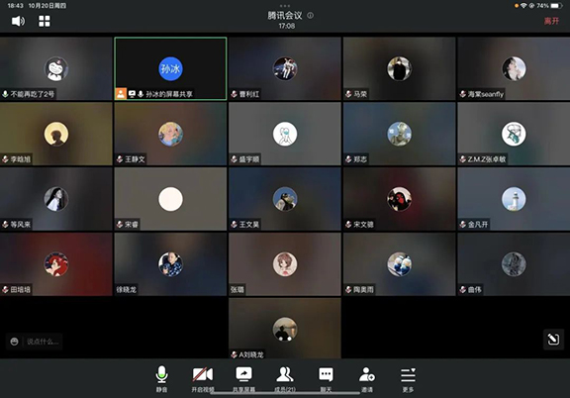Image resolution: width=570 pixels, height=398 pixels.
Task: Open the 成员(21) members list
Action: click(285, 379)
